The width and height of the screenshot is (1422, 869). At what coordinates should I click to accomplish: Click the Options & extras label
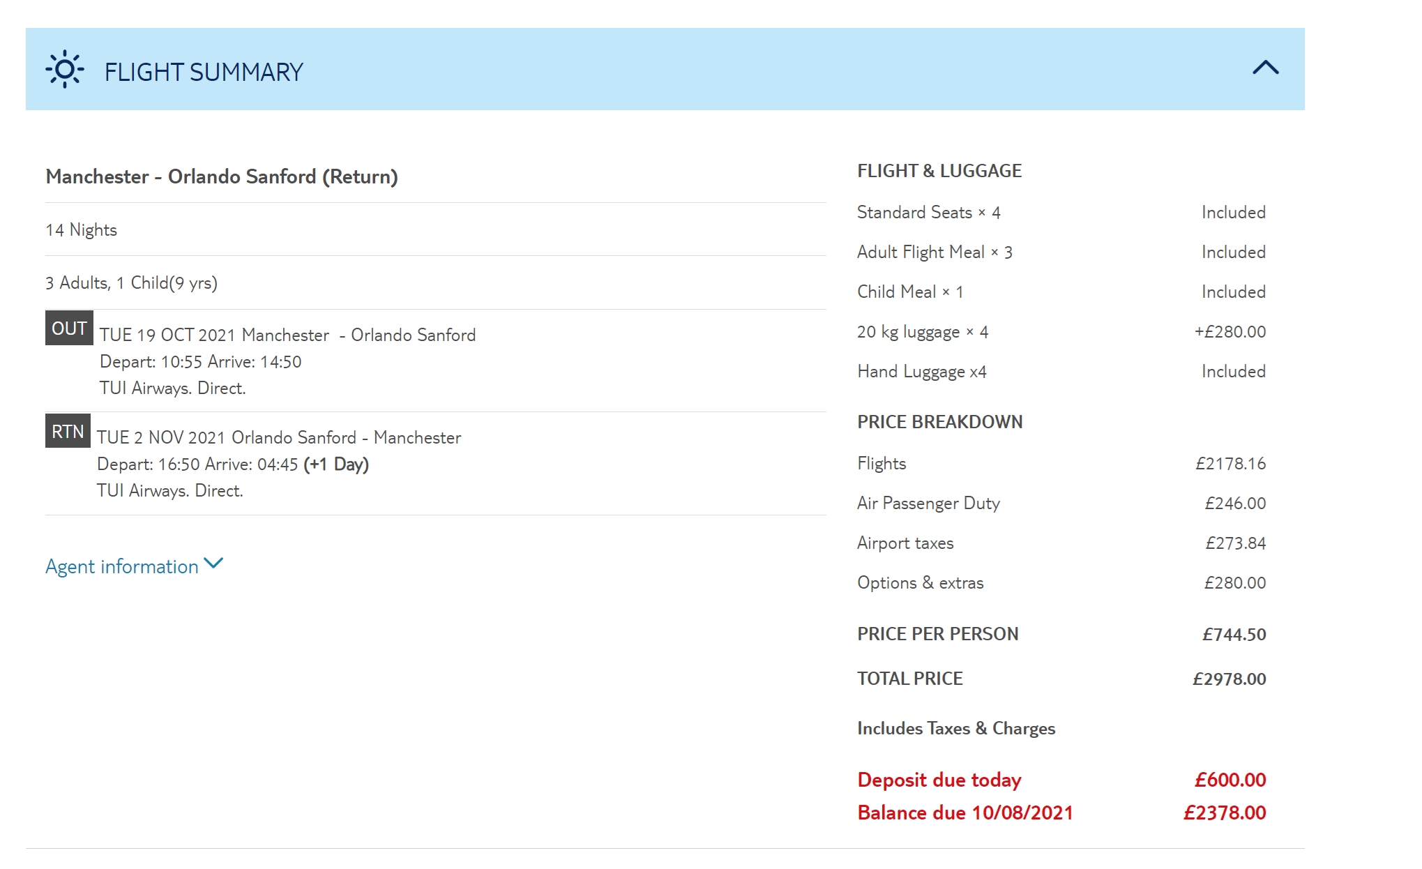(920, 583)
